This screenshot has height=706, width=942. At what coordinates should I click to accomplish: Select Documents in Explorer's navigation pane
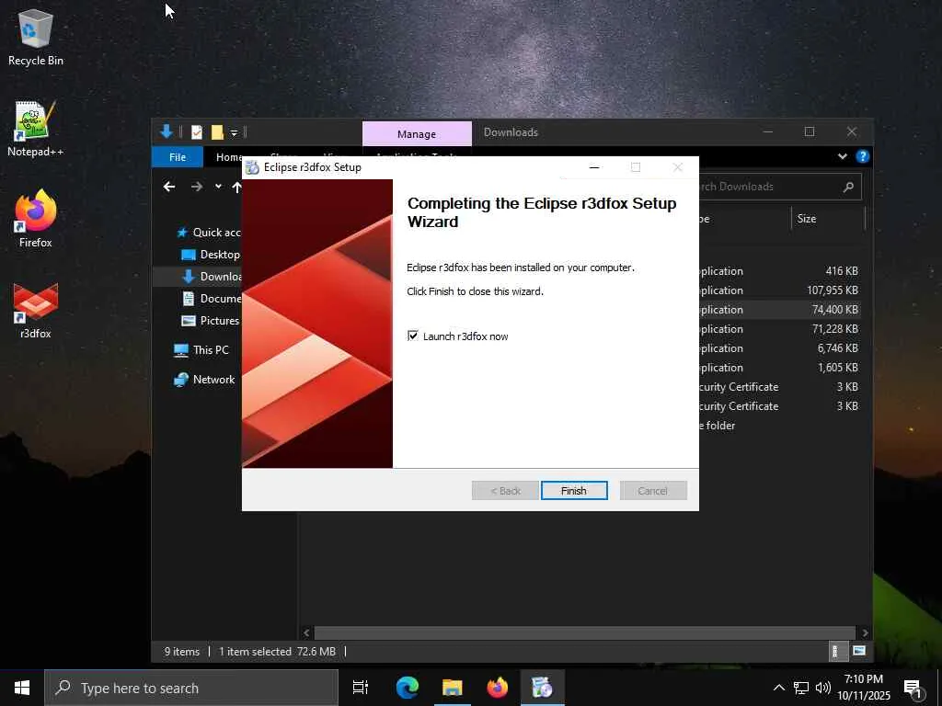click(212, 299)
